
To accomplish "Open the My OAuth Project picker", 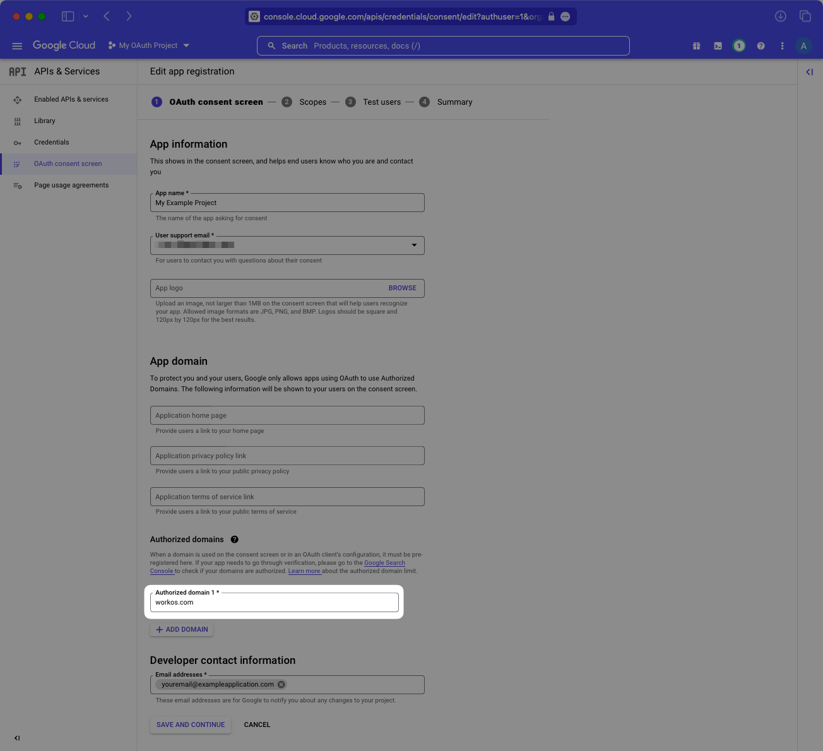I will (148, 45).
